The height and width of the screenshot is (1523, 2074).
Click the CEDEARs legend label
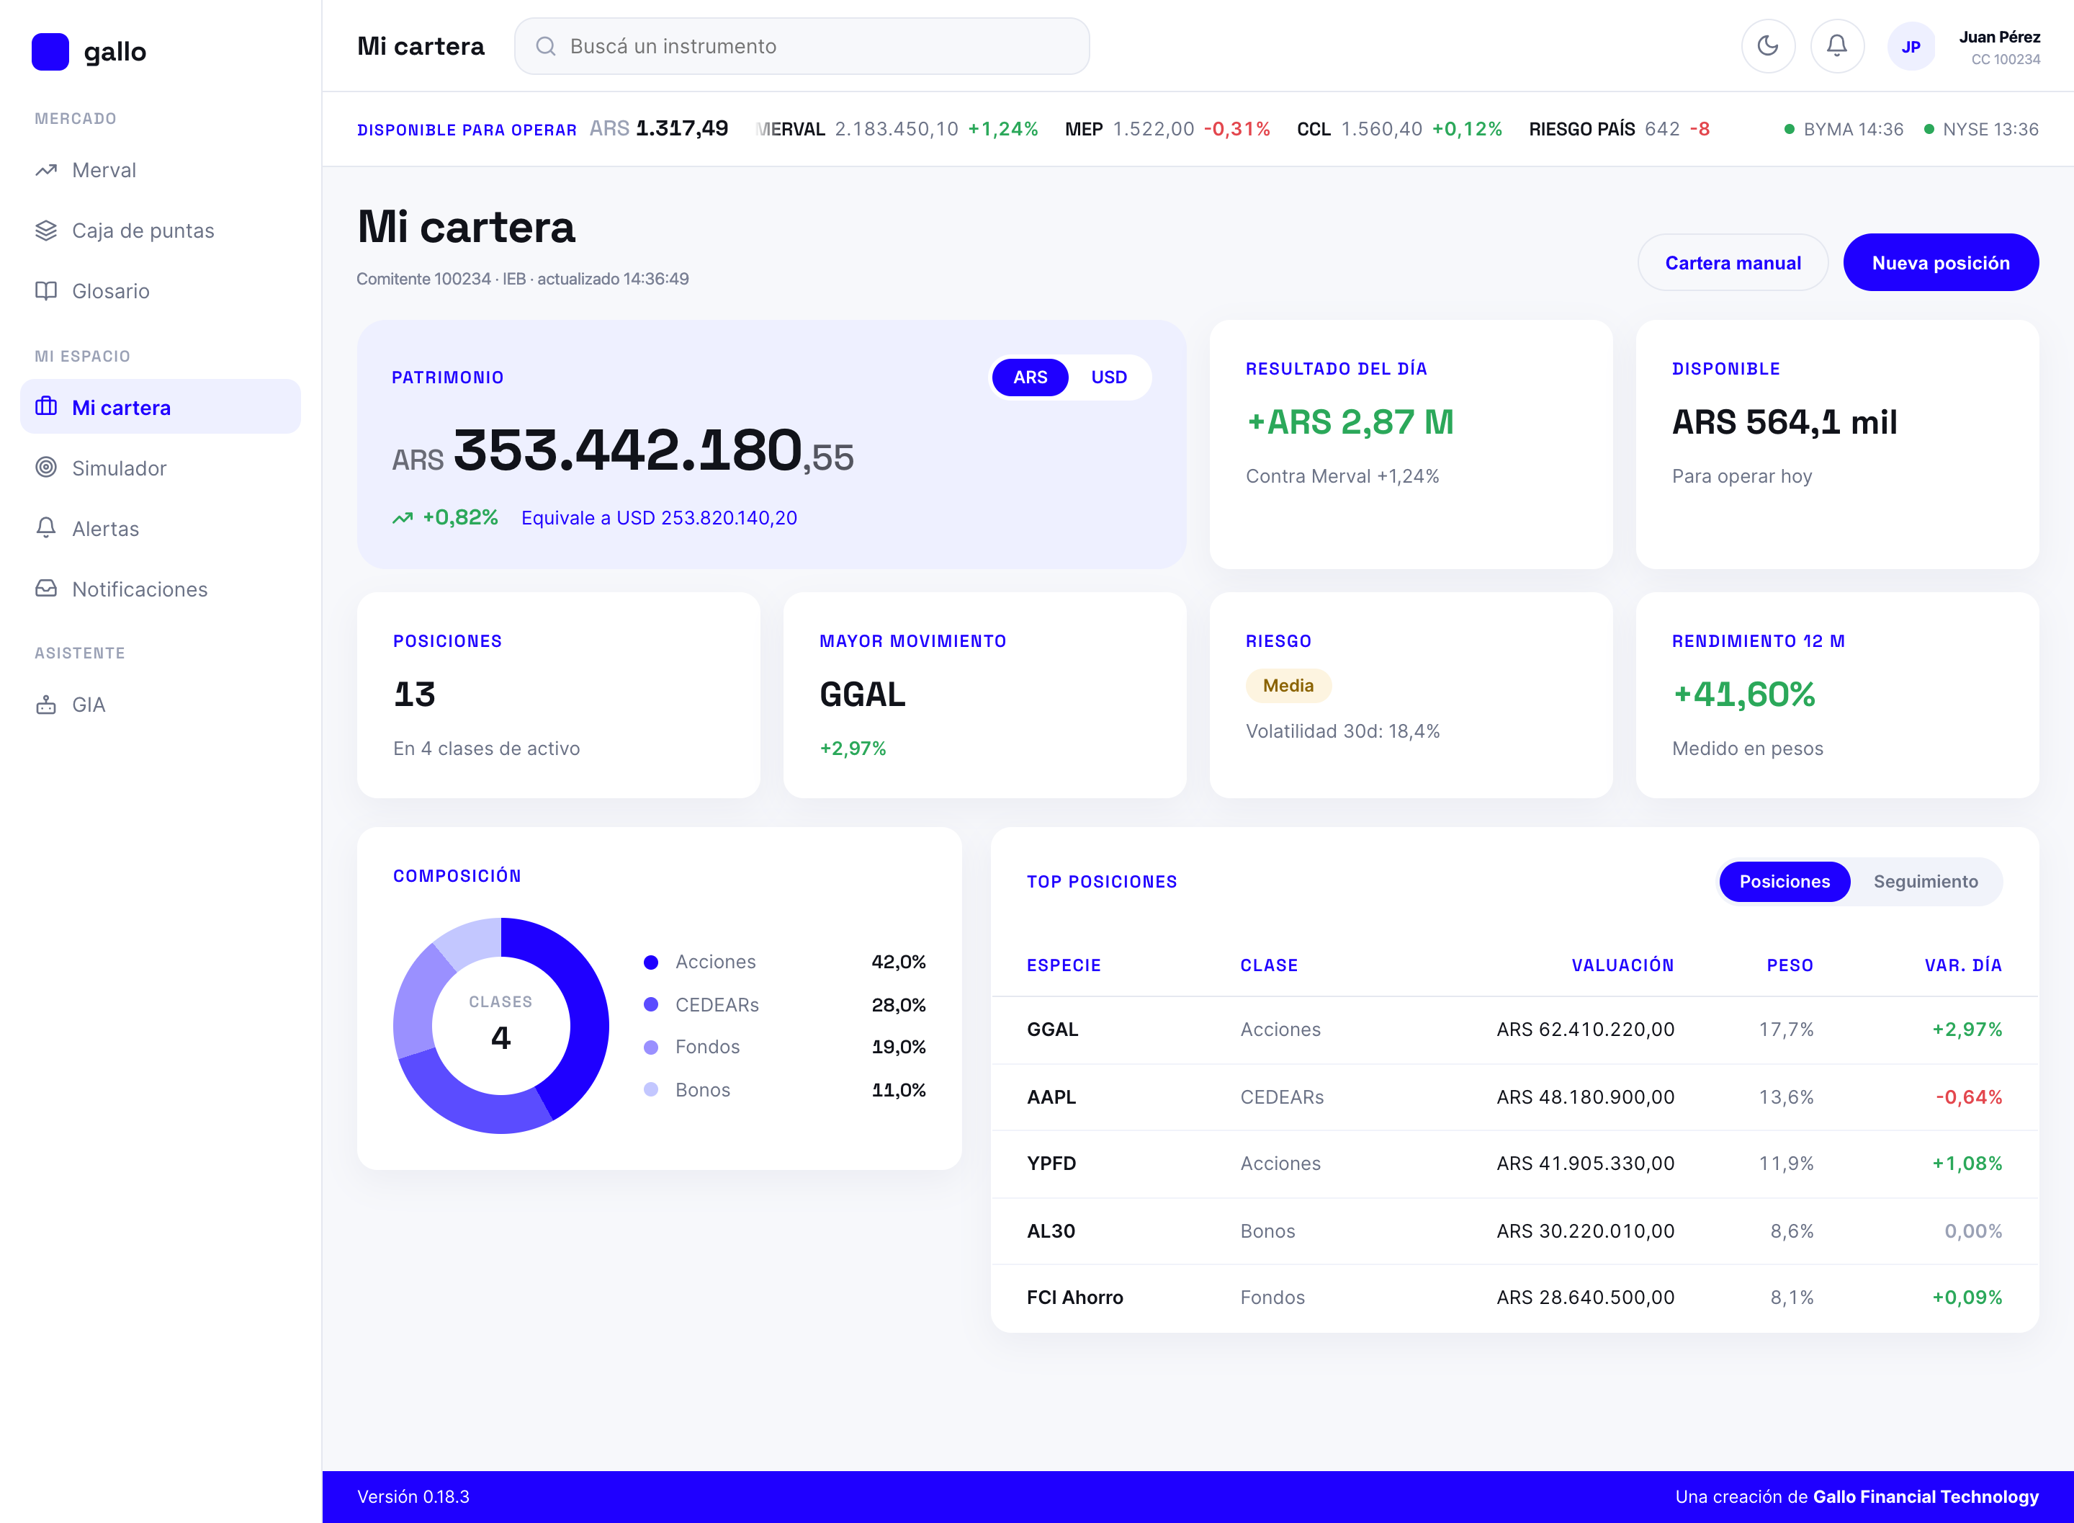click(x=717, y=1005)
